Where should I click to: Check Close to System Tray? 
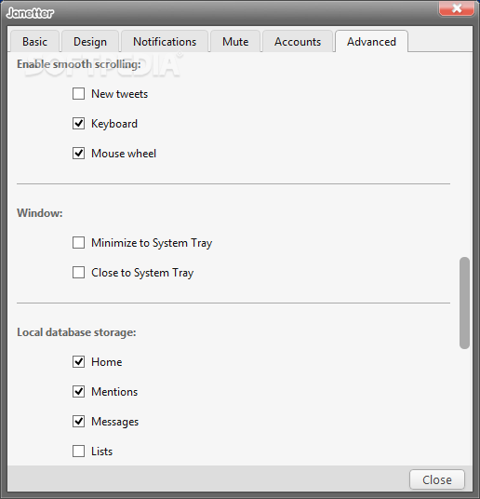coord(78,273)
